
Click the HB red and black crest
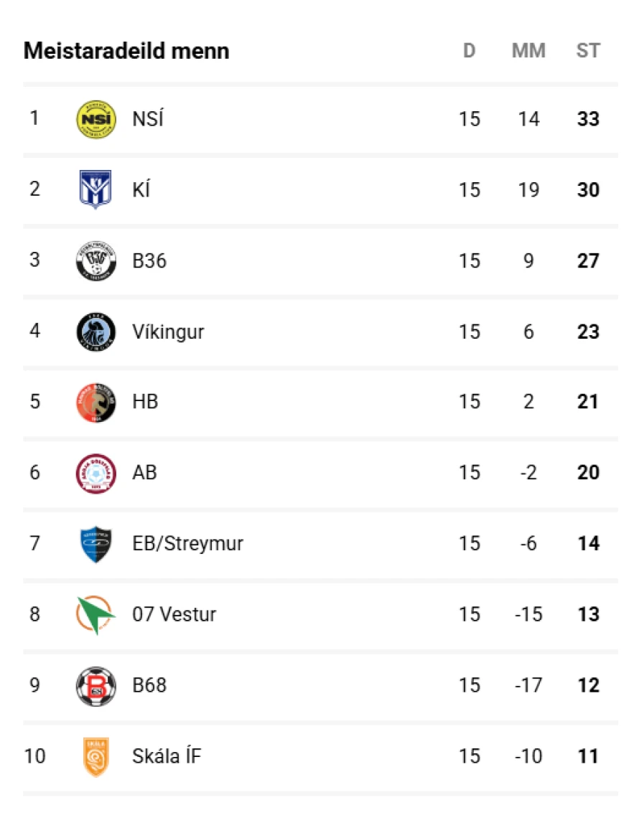click(x=96, y=403)
